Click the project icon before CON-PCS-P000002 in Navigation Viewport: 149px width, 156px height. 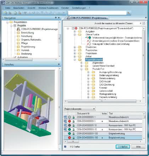pyautogui.click(x=18, y=29)
